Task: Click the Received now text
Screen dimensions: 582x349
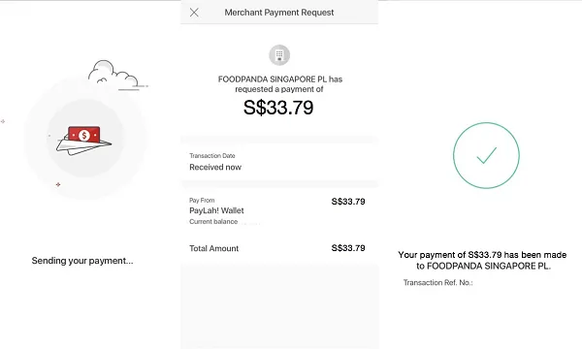Action: tap(215, 168)
